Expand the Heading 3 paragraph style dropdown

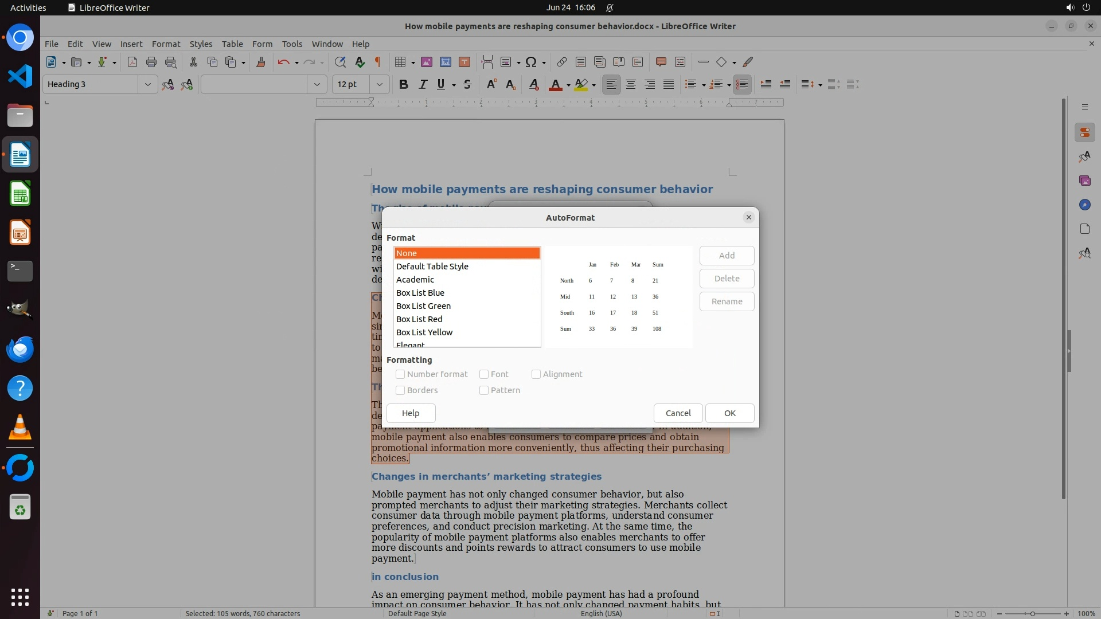(x=147, y=84)
